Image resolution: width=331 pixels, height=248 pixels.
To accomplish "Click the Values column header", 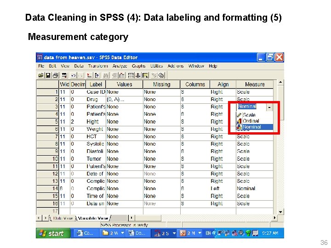I will (x=124, y=85).
